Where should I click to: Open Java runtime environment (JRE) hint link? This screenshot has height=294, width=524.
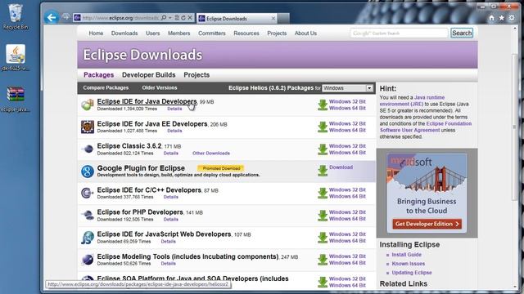[412, 100]
